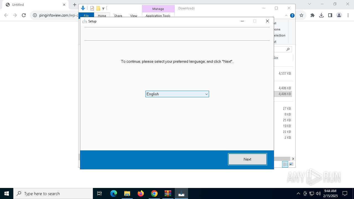Select the 25 KB file entry
Viewport: 354px width, 199px height.
pyautogui.click(x=287, y=120)
